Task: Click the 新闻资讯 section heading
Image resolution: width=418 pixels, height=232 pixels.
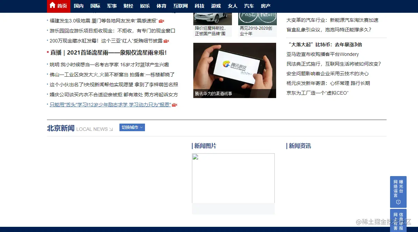Action: pyautogui.click(x=300, y=146)
